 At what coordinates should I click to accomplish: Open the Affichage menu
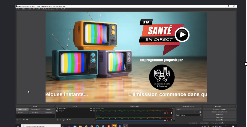31,9
